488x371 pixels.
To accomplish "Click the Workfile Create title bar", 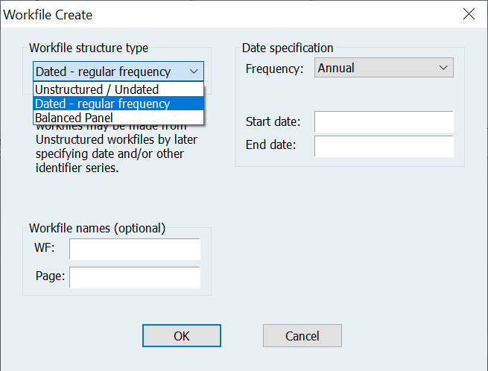I will coord(224,14).
